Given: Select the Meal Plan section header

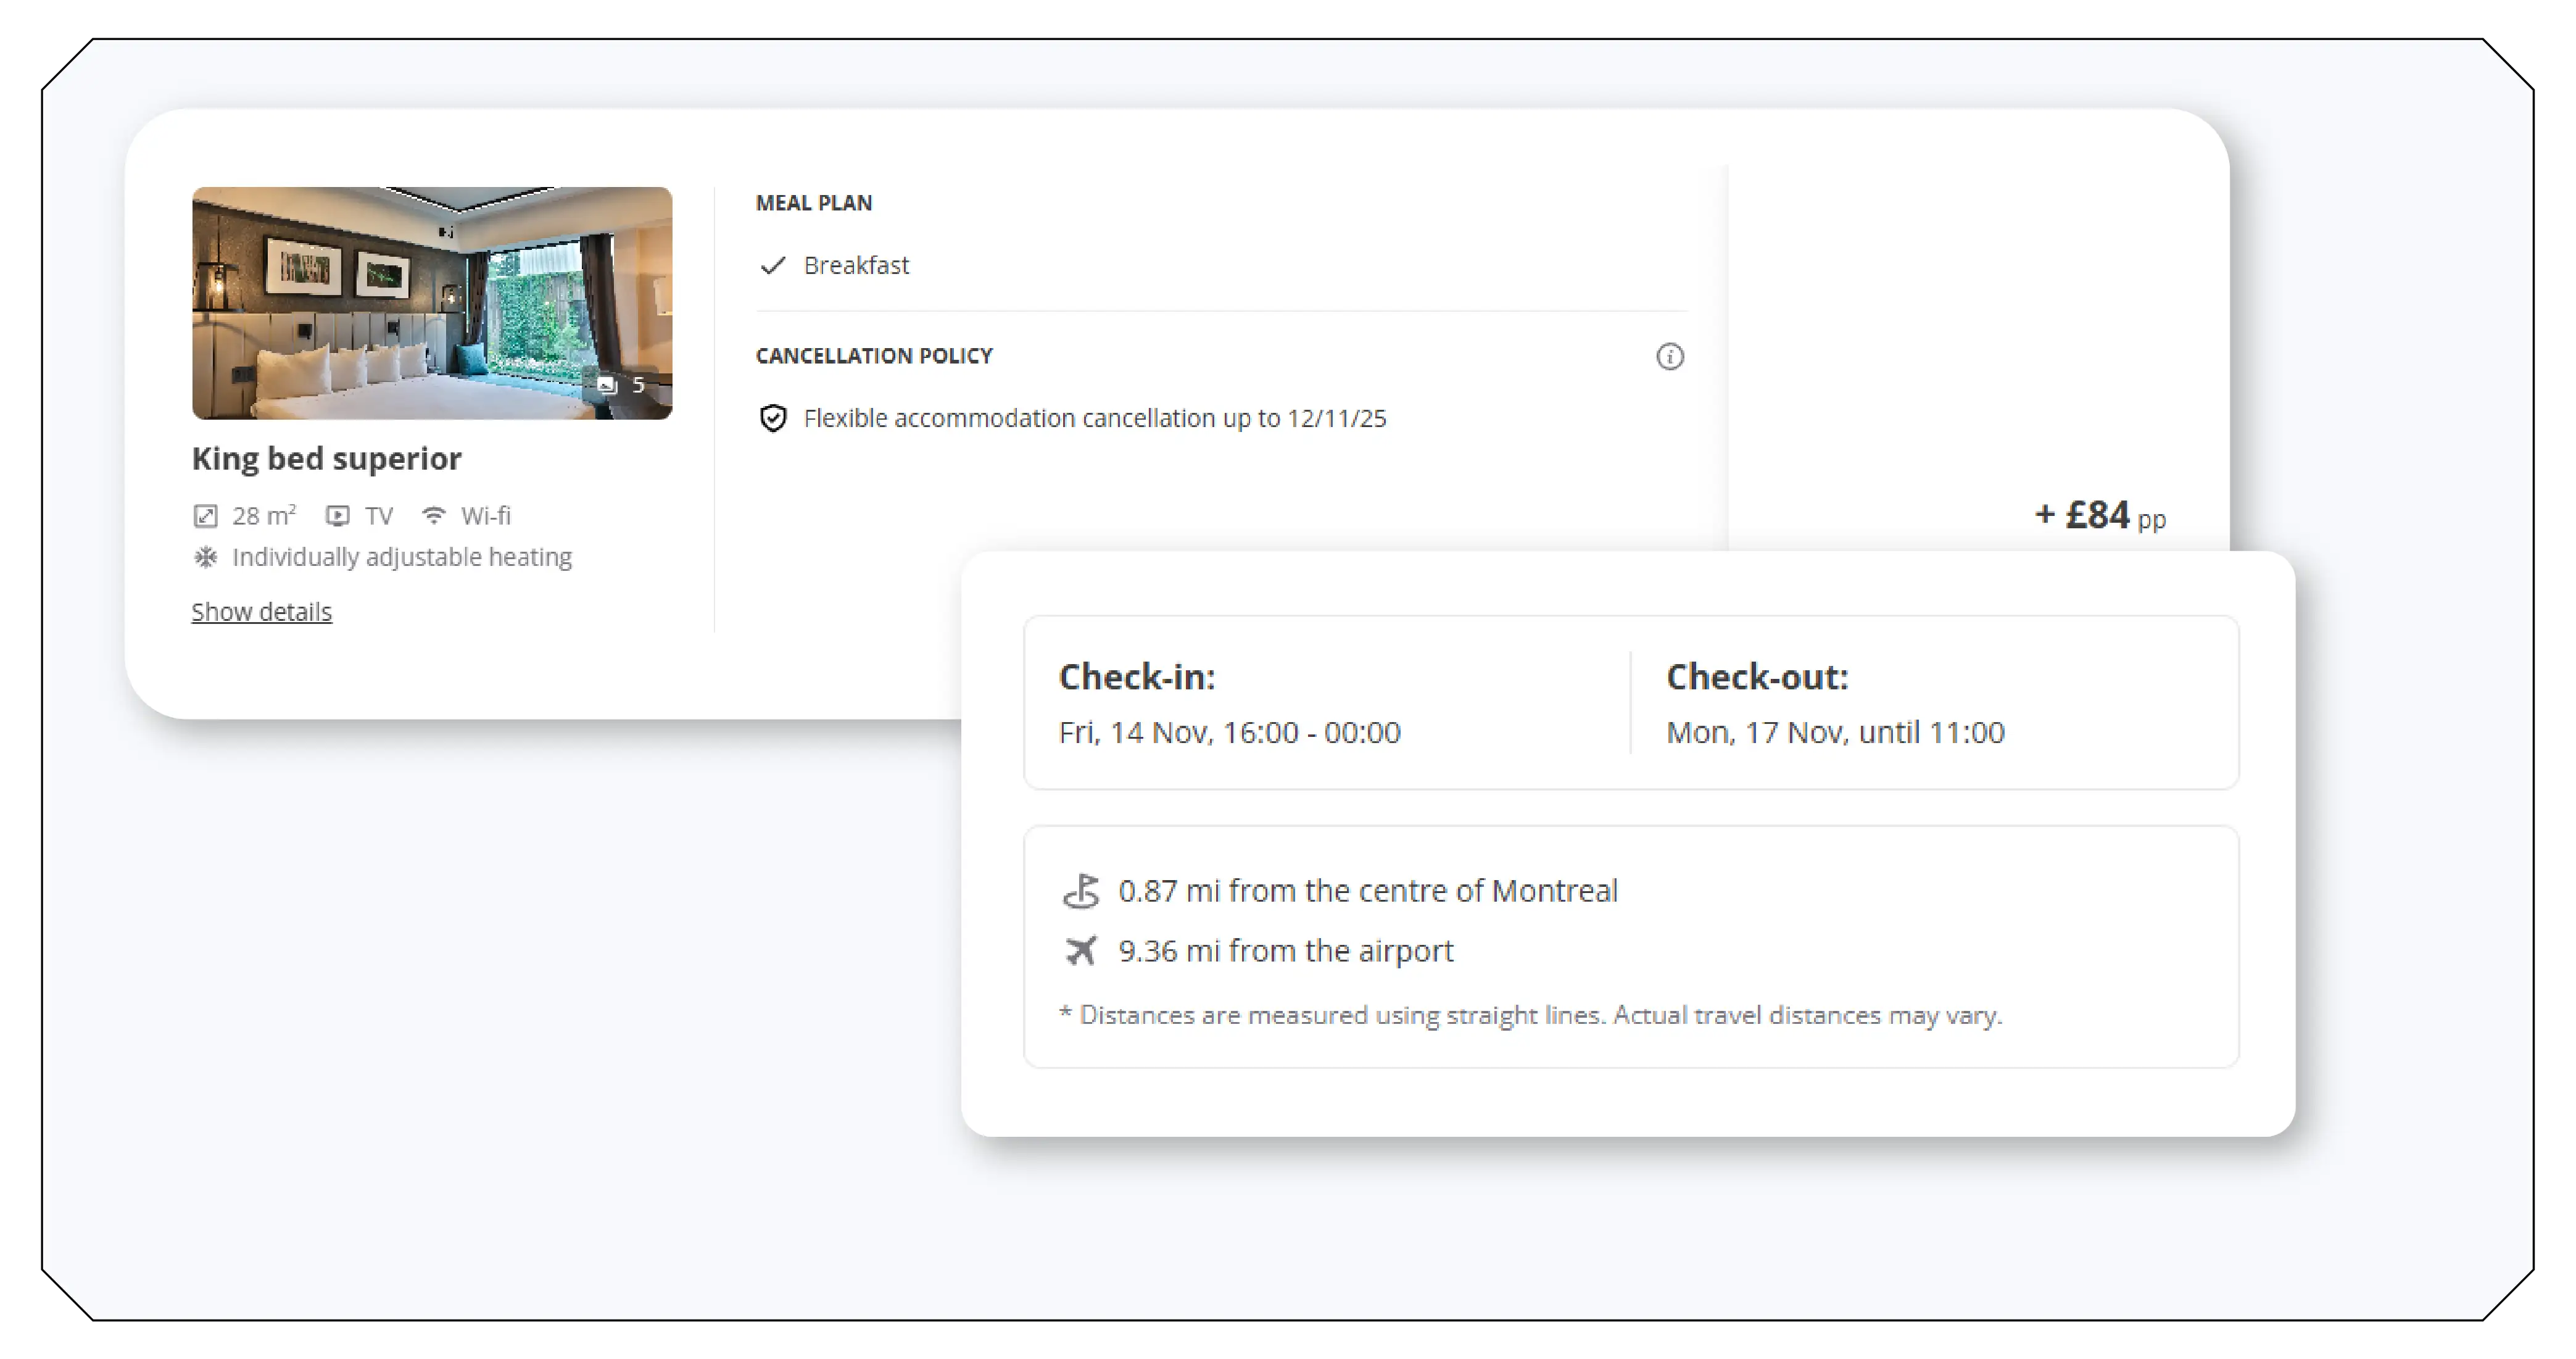Looking at the screenshot, I should (814, 202).
